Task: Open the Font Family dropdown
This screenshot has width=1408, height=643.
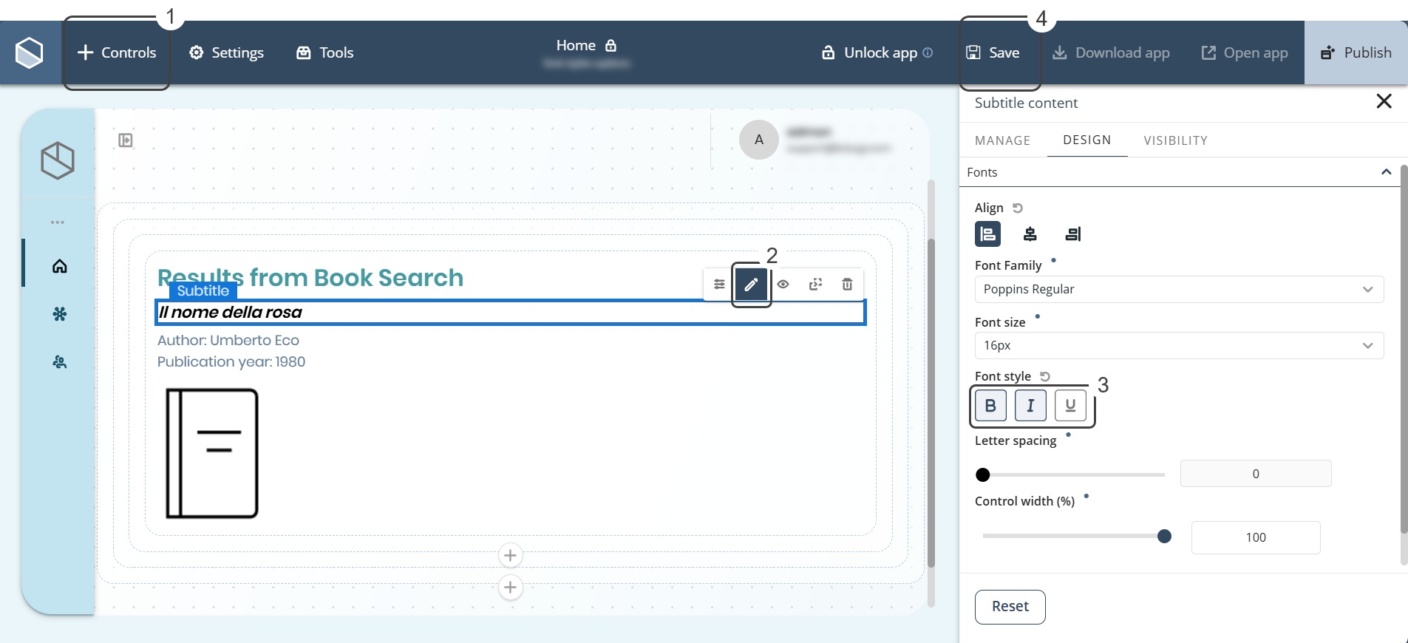Action: pos(1178,289)
